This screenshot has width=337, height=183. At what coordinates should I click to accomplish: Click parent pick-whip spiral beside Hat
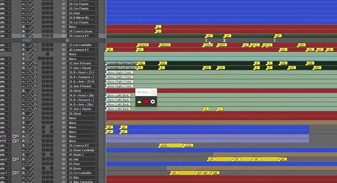point(64,159)
